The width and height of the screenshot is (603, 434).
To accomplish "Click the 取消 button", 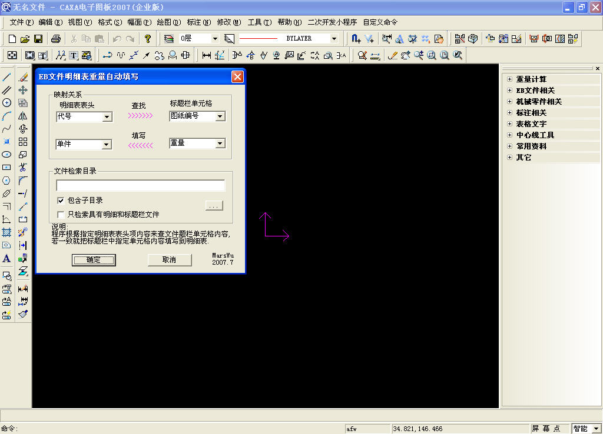I will [x=169, y=260].
